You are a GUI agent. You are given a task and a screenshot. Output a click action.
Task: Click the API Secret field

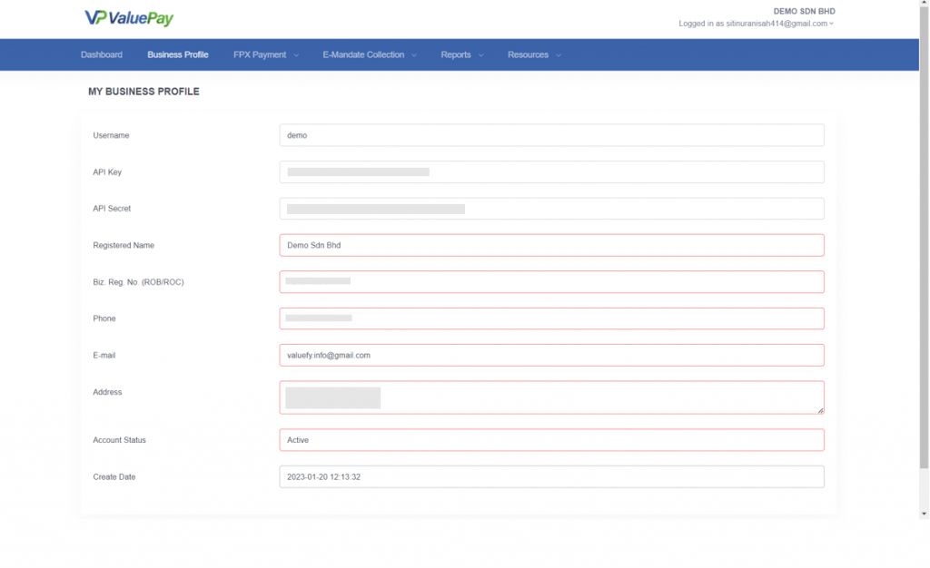click(551, 209)
